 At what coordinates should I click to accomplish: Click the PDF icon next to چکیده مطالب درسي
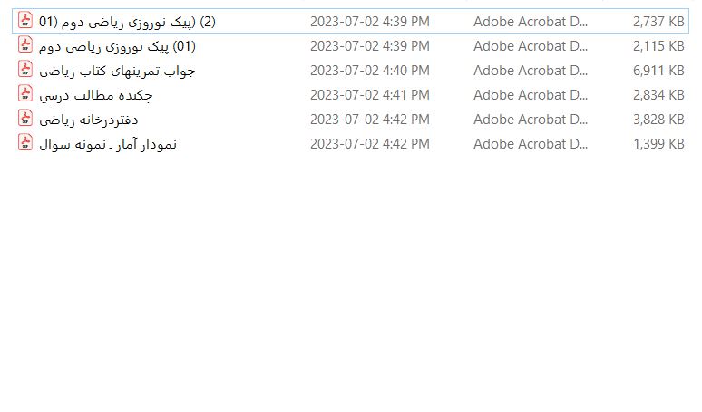pyautogui.click(x=25, y=94)
